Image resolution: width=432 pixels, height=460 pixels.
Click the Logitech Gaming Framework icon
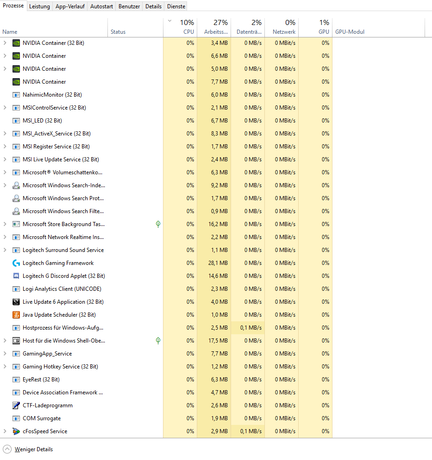pos(16,263)
